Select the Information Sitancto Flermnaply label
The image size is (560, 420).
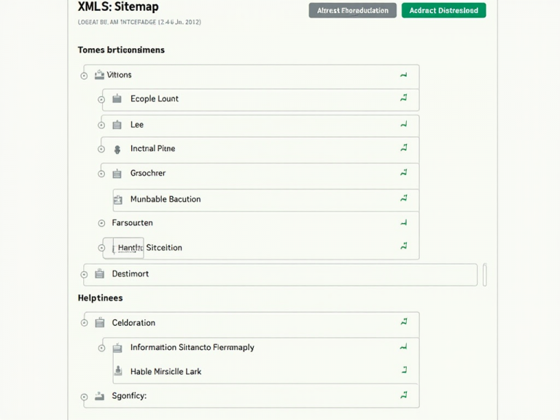192,348
